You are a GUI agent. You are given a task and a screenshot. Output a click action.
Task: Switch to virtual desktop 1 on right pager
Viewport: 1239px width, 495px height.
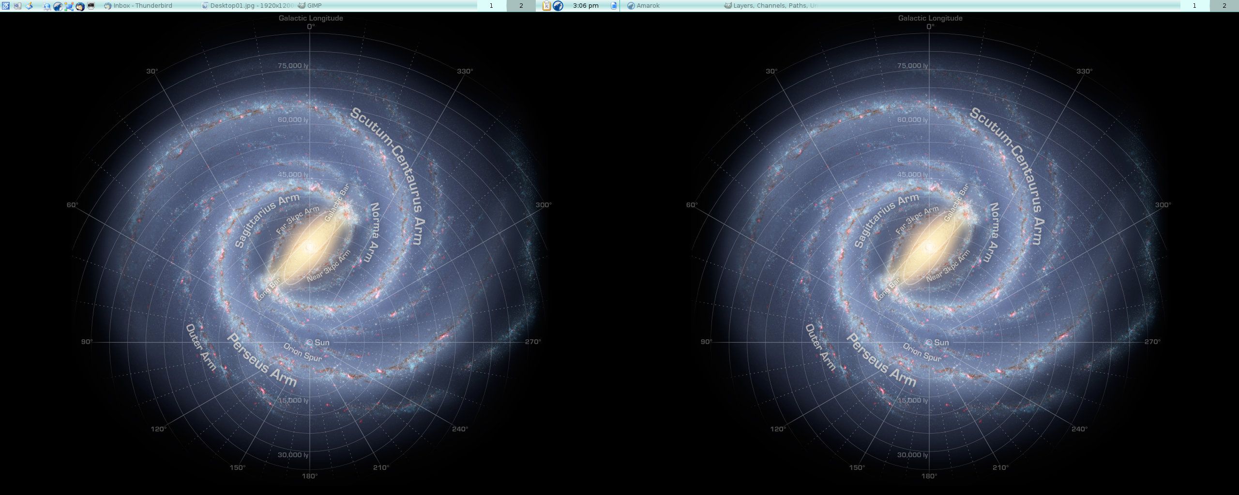click(x=1194, y=6)
